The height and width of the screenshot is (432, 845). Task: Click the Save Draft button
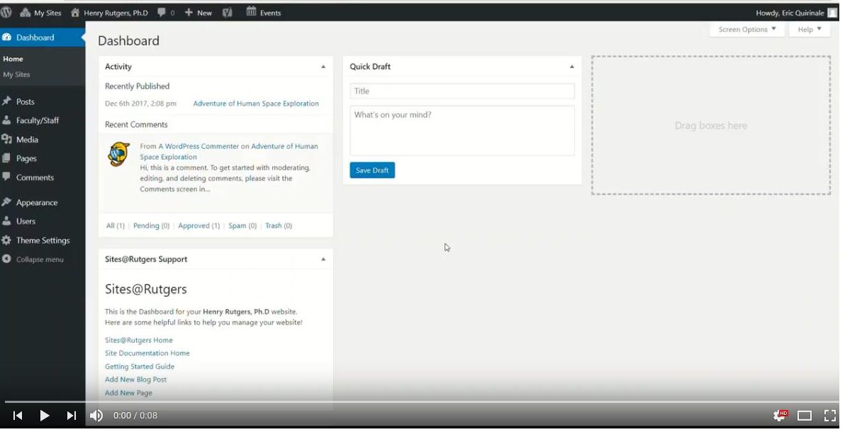(372, 170)
